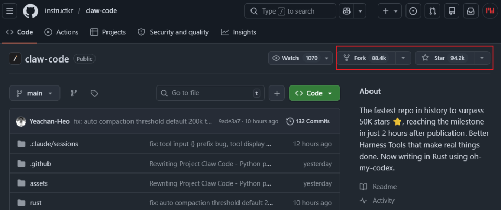Switch to the Insights tab

pos(238,32)
